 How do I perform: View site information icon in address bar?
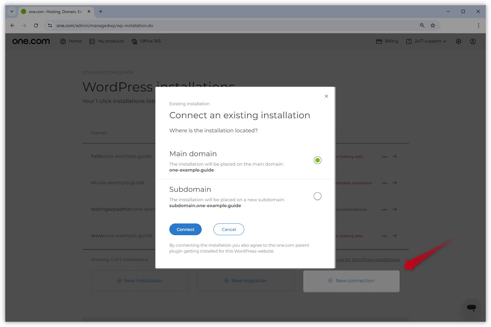(x=50, y=25)
